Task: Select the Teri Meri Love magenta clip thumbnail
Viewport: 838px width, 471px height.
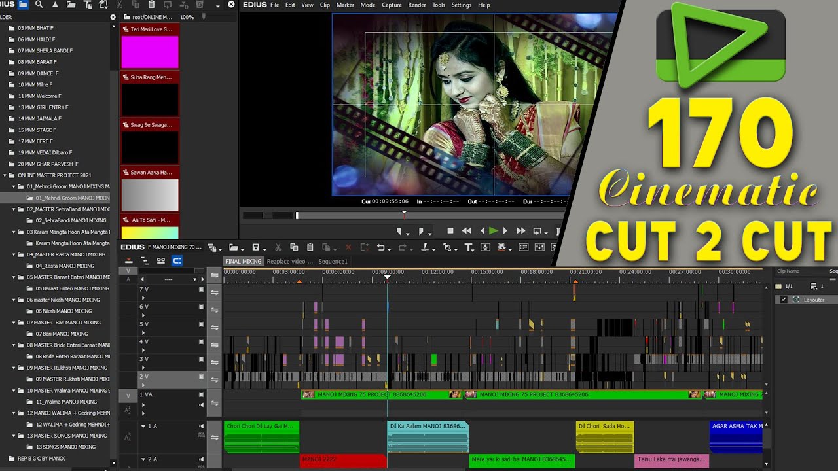Action: pos(150,52)
